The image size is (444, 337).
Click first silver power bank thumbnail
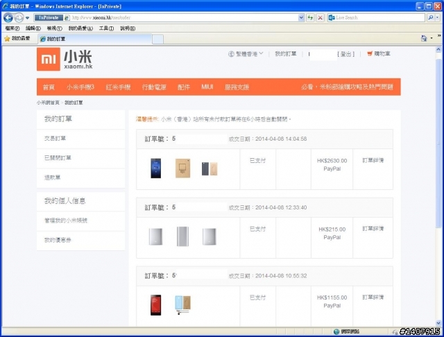pyautogui.click(x=155, y=236)
